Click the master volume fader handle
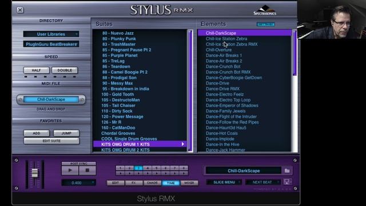 (x=35, y=173)
